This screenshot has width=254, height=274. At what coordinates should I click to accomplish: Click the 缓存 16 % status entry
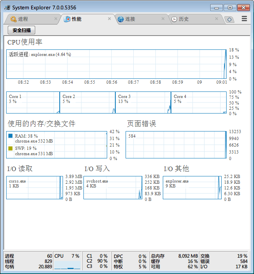[x=174, y=261]
